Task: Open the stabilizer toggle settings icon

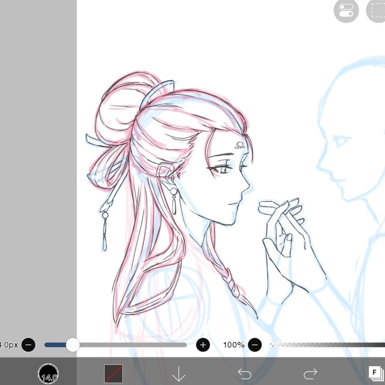Action: [x=346, y=10]
